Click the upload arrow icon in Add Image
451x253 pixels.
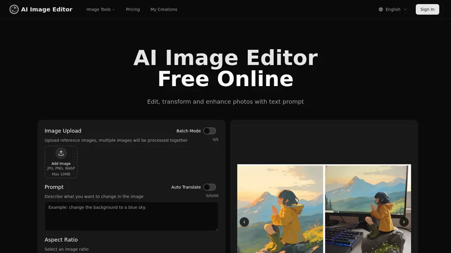(61, 153)
